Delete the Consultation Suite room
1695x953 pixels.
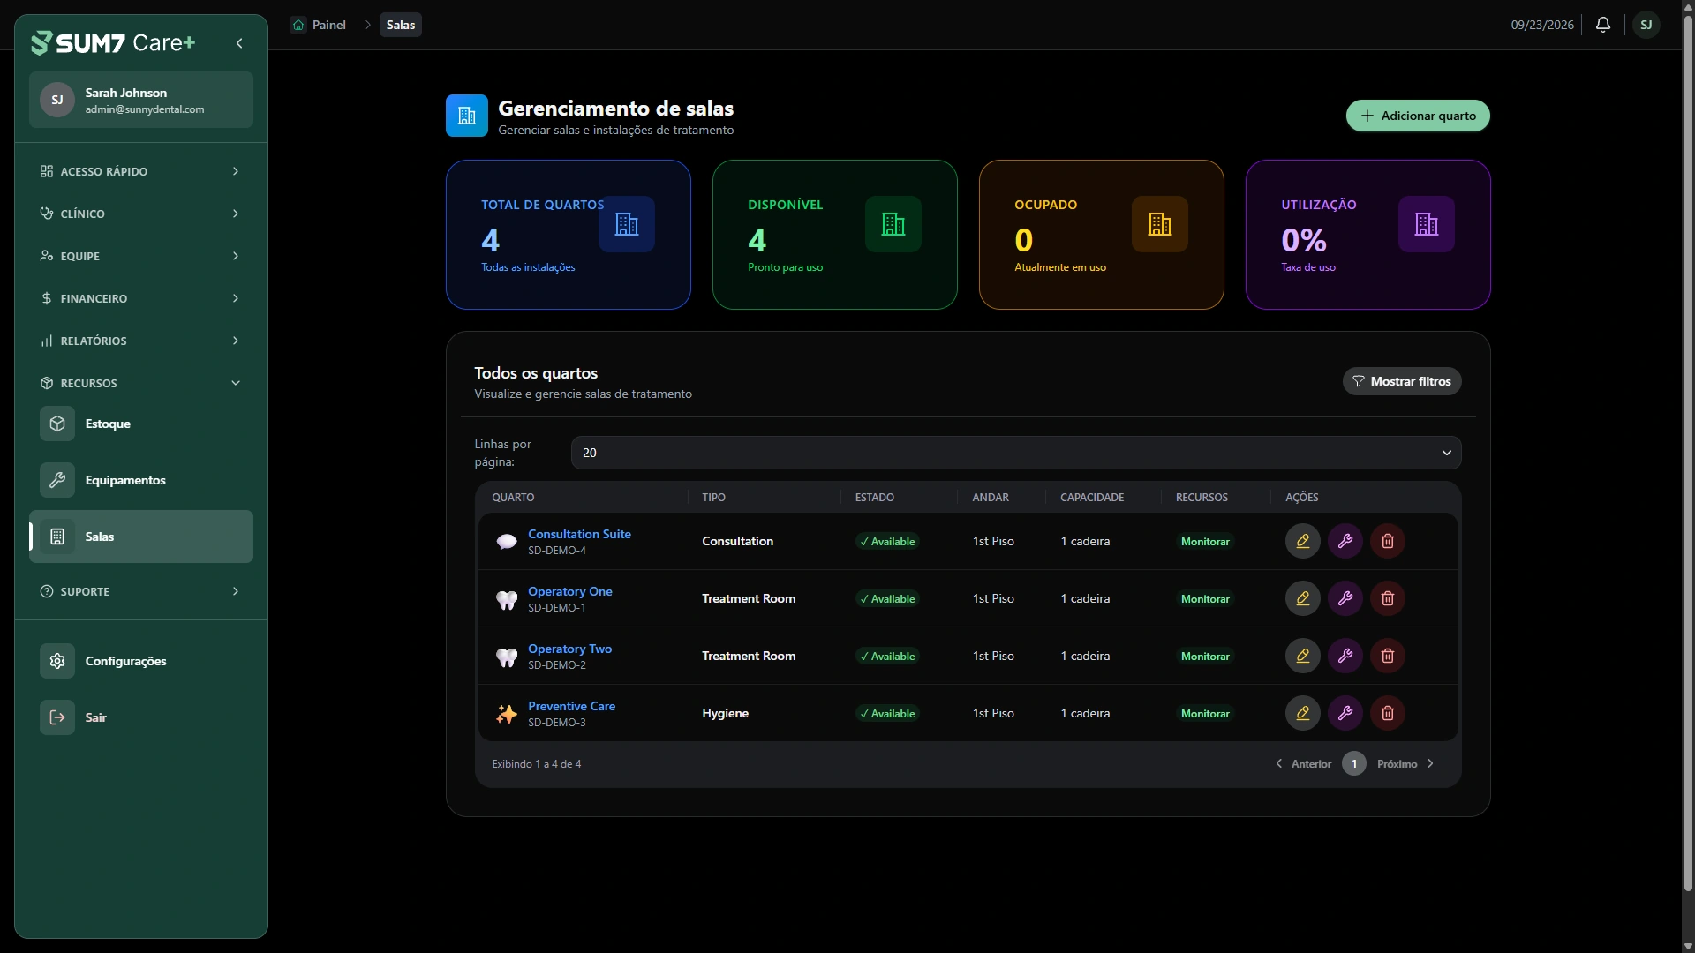[1387, 541]
